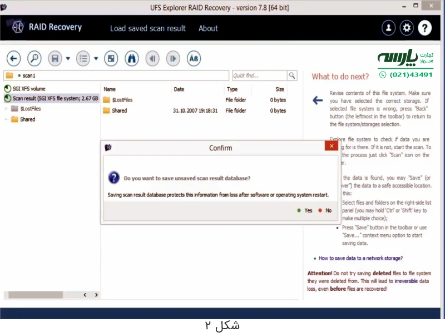Open the Load saved scan result menu
This screenshot has height=333, width=445.
[x=147, y=28]
